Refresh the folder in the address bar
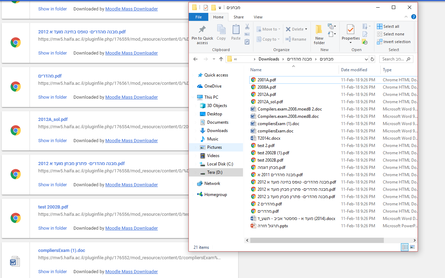Viewport: 445px width, 278px height. click(372, 59)
